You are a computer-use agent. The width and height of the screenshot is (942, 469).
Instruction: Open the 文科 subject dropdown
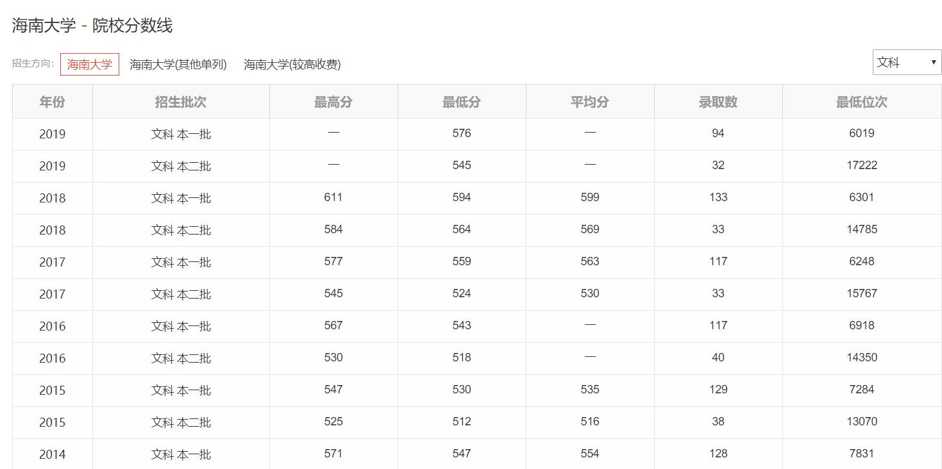pyautogui.click(x=902, y=62)
